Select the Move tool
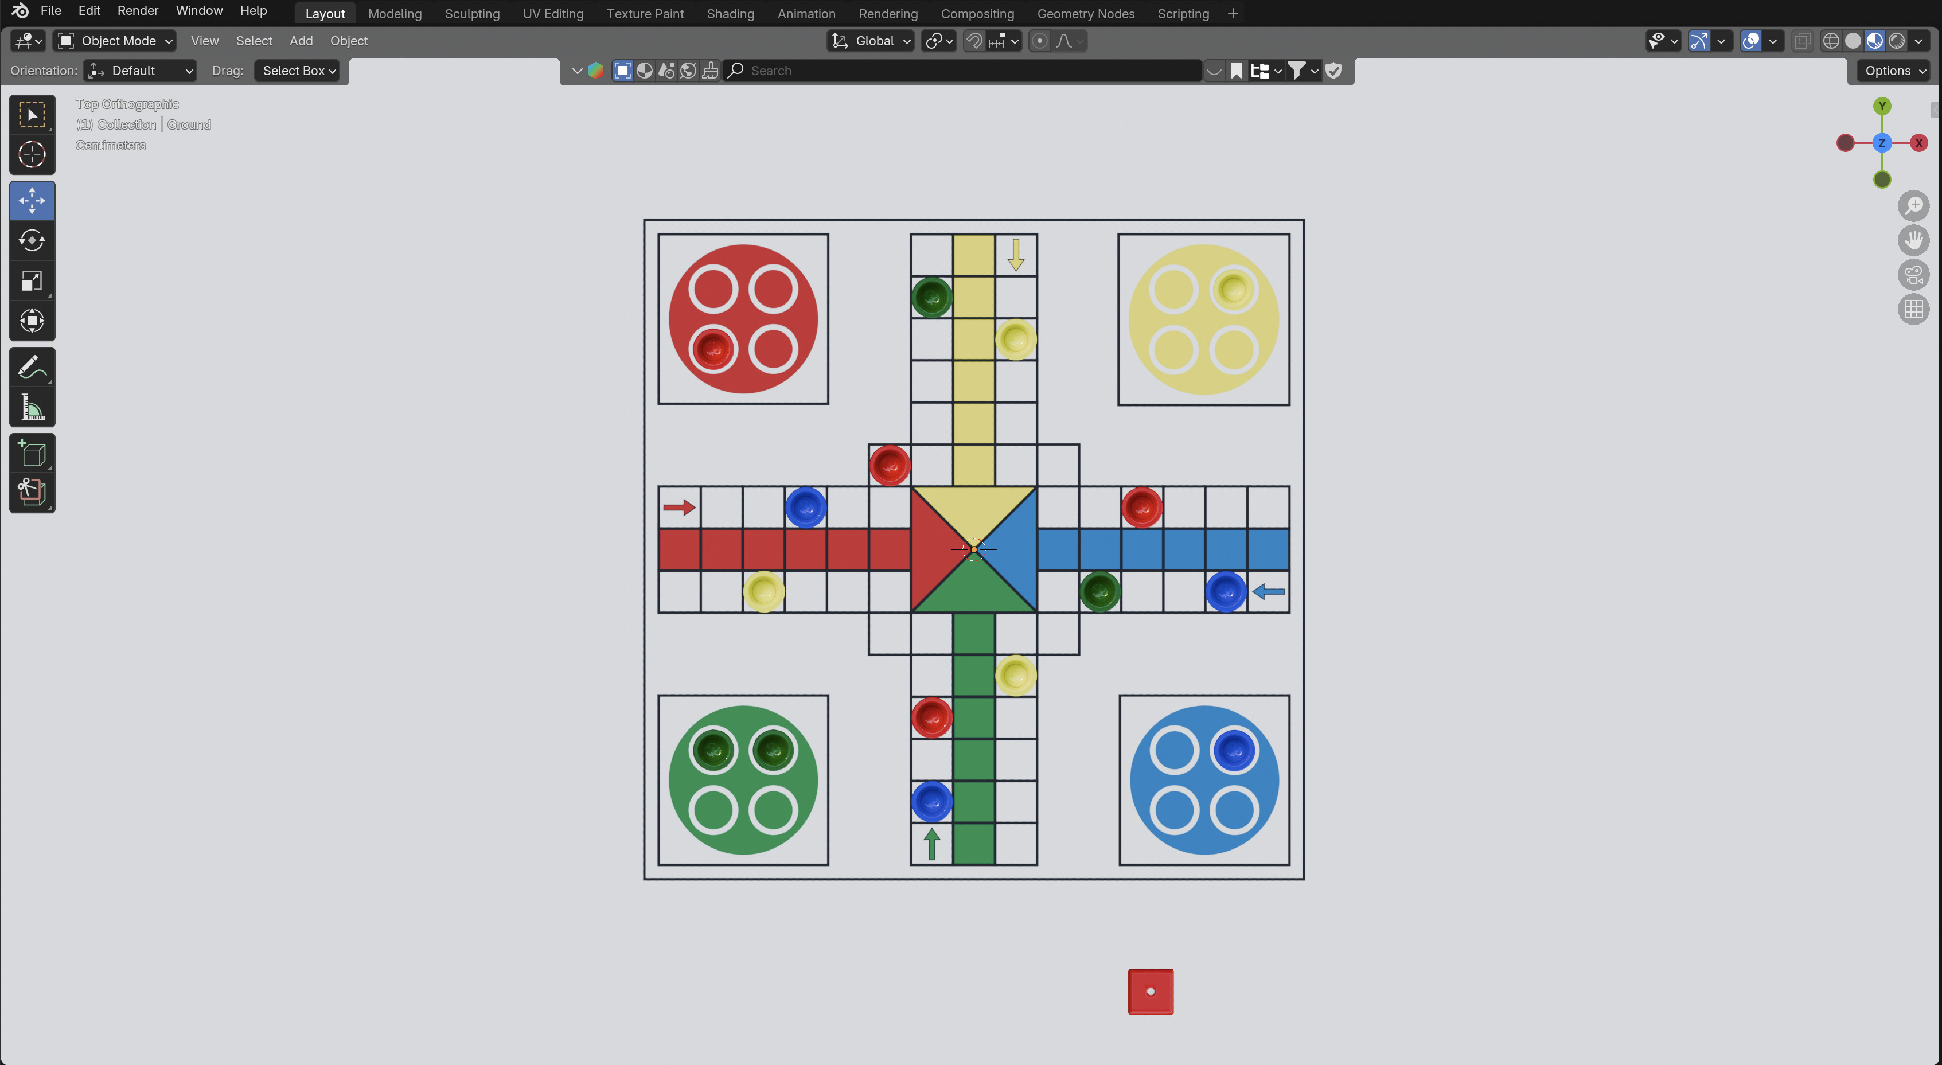Image resolution: width=1942 pixels, height=1065 pixels. (x=32, y=201)
